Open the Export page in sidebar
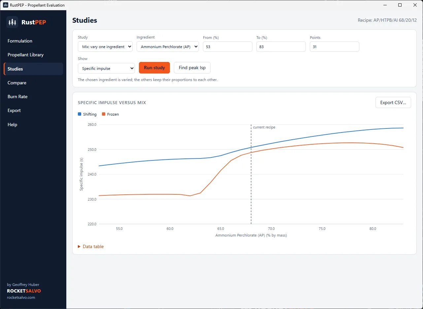The image size is (423, 309). tap(33, 110)
